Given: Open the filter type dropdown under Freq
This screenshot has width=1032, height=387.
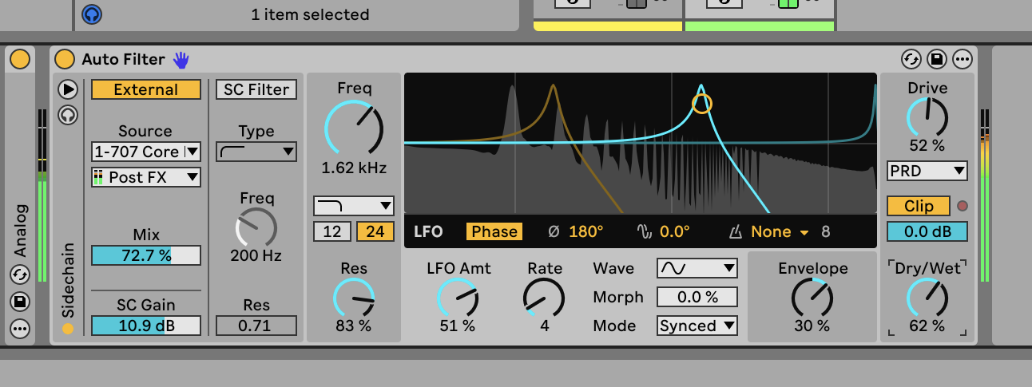Looking at the screenshot, I should coord(354,206).
